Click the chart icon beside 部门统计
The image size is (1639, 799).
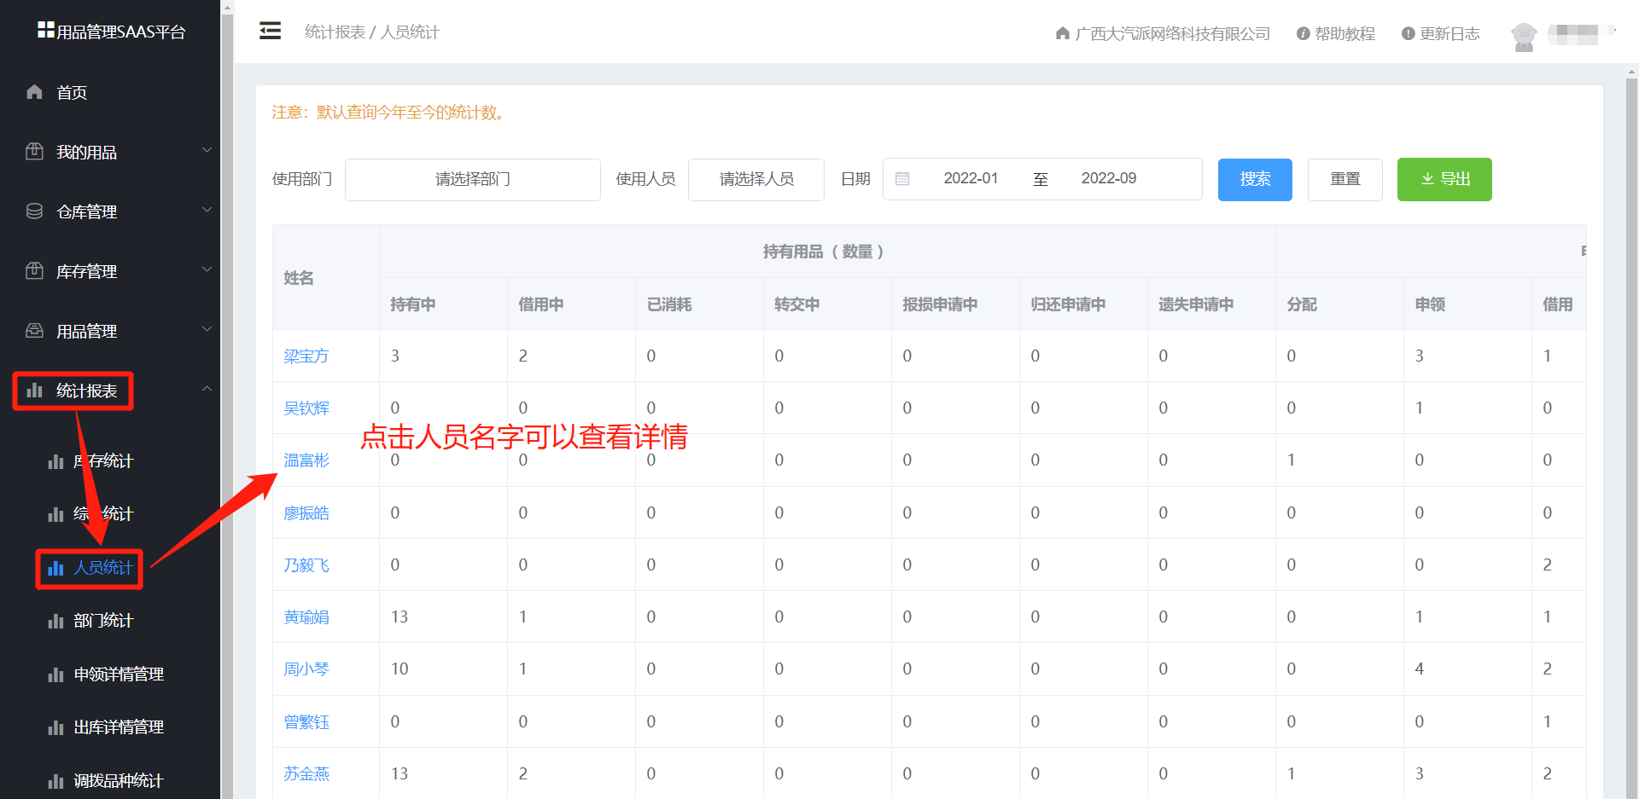55,621
